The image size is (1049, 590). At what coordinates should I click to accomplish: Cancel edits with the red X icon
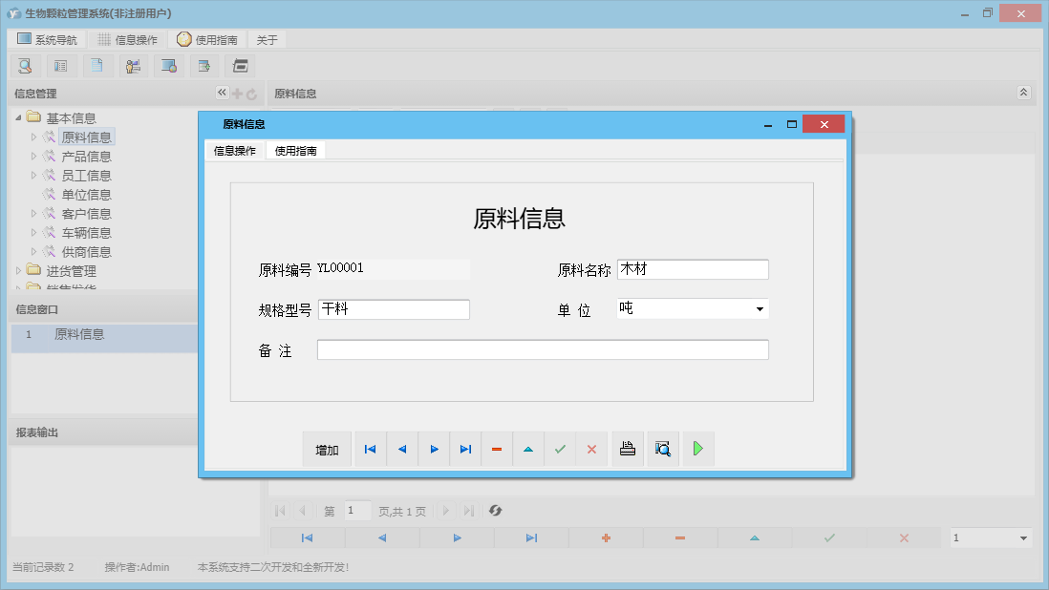tap(591, 449)
